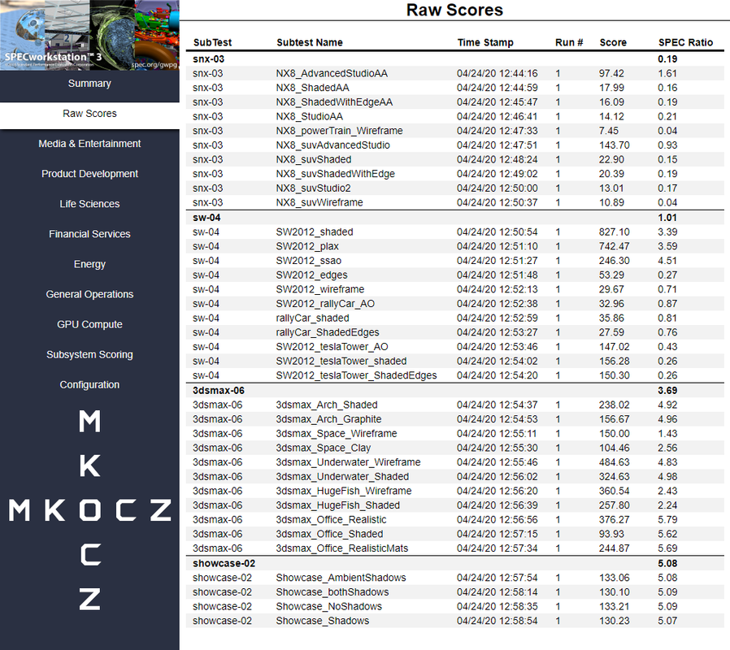Click NX8_suvAdvancedStudio subtest name

tap(332, 145)
